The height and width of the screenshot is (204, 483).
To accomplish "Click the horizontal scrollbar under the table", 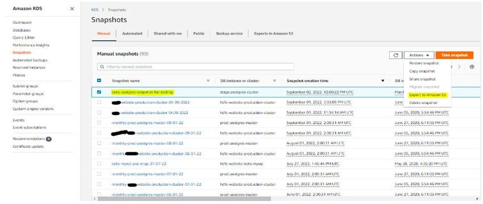I will tap(184, 199).
